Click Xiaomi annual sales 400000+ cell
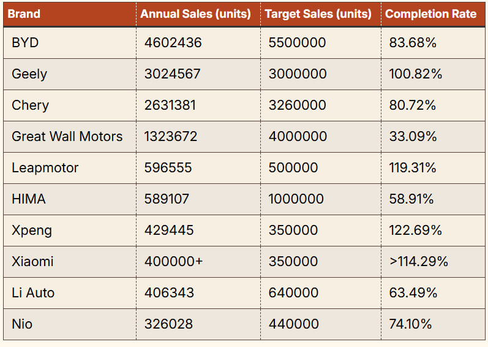The height and width of the screenshot is (347, 488). click(x=173, y=262)
